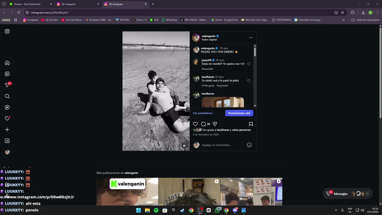Image resolution: width=382 pixels, height=215 pixels.
Task: Open Ver estadísticas link
Action: pyautogui.click(x=203, y=113)
